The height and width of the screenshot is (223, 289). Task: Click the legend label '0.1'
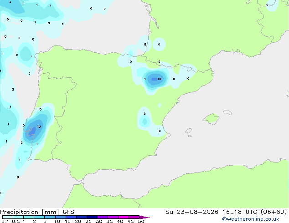point(5,221)
